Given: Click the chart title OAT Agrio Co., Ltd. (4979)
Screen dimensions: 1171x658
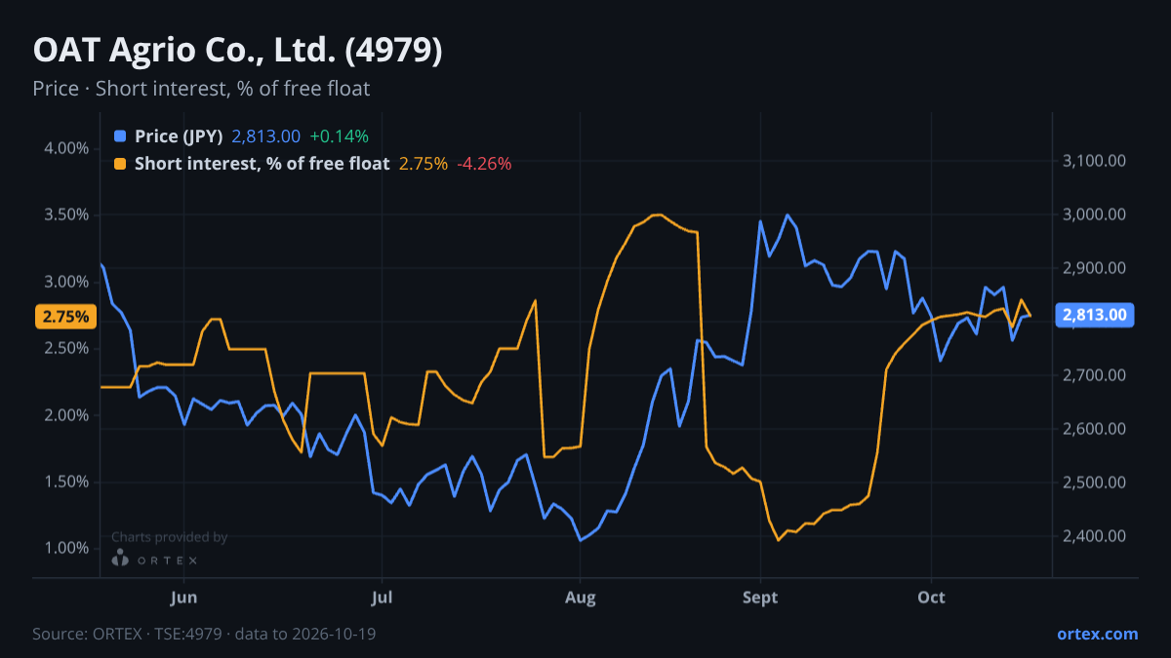Looking at the screenshot, I should (x=238, y=50).
